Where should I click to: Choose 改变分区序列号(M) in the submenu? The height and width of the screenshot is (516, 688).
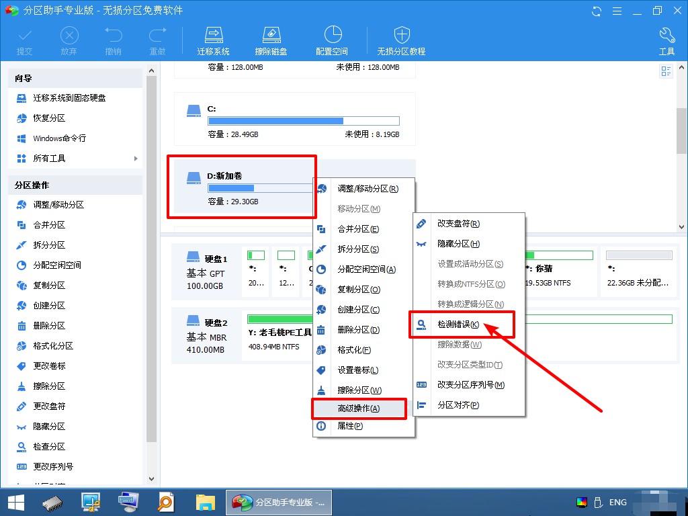coord(471,385)
